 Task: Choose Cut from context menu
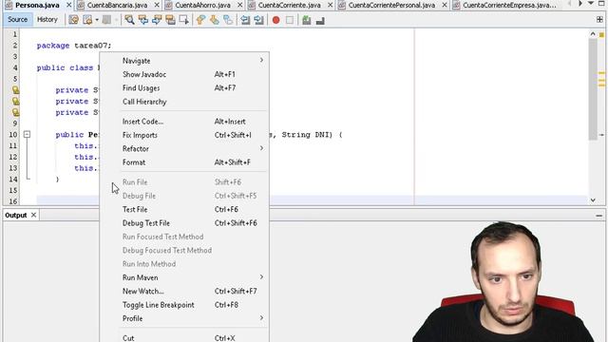[184, 337]
